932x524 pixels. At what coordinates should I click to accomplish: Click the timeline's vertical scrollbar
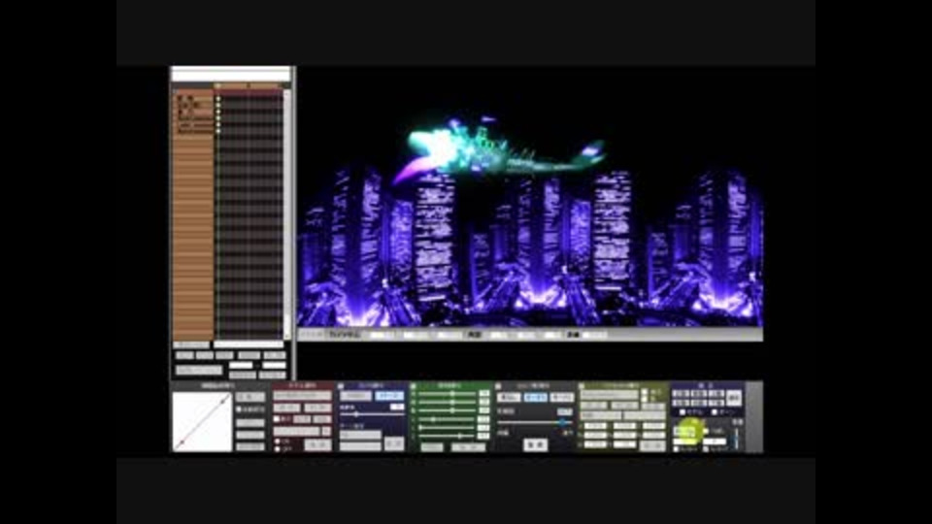[x=287, y=213]
